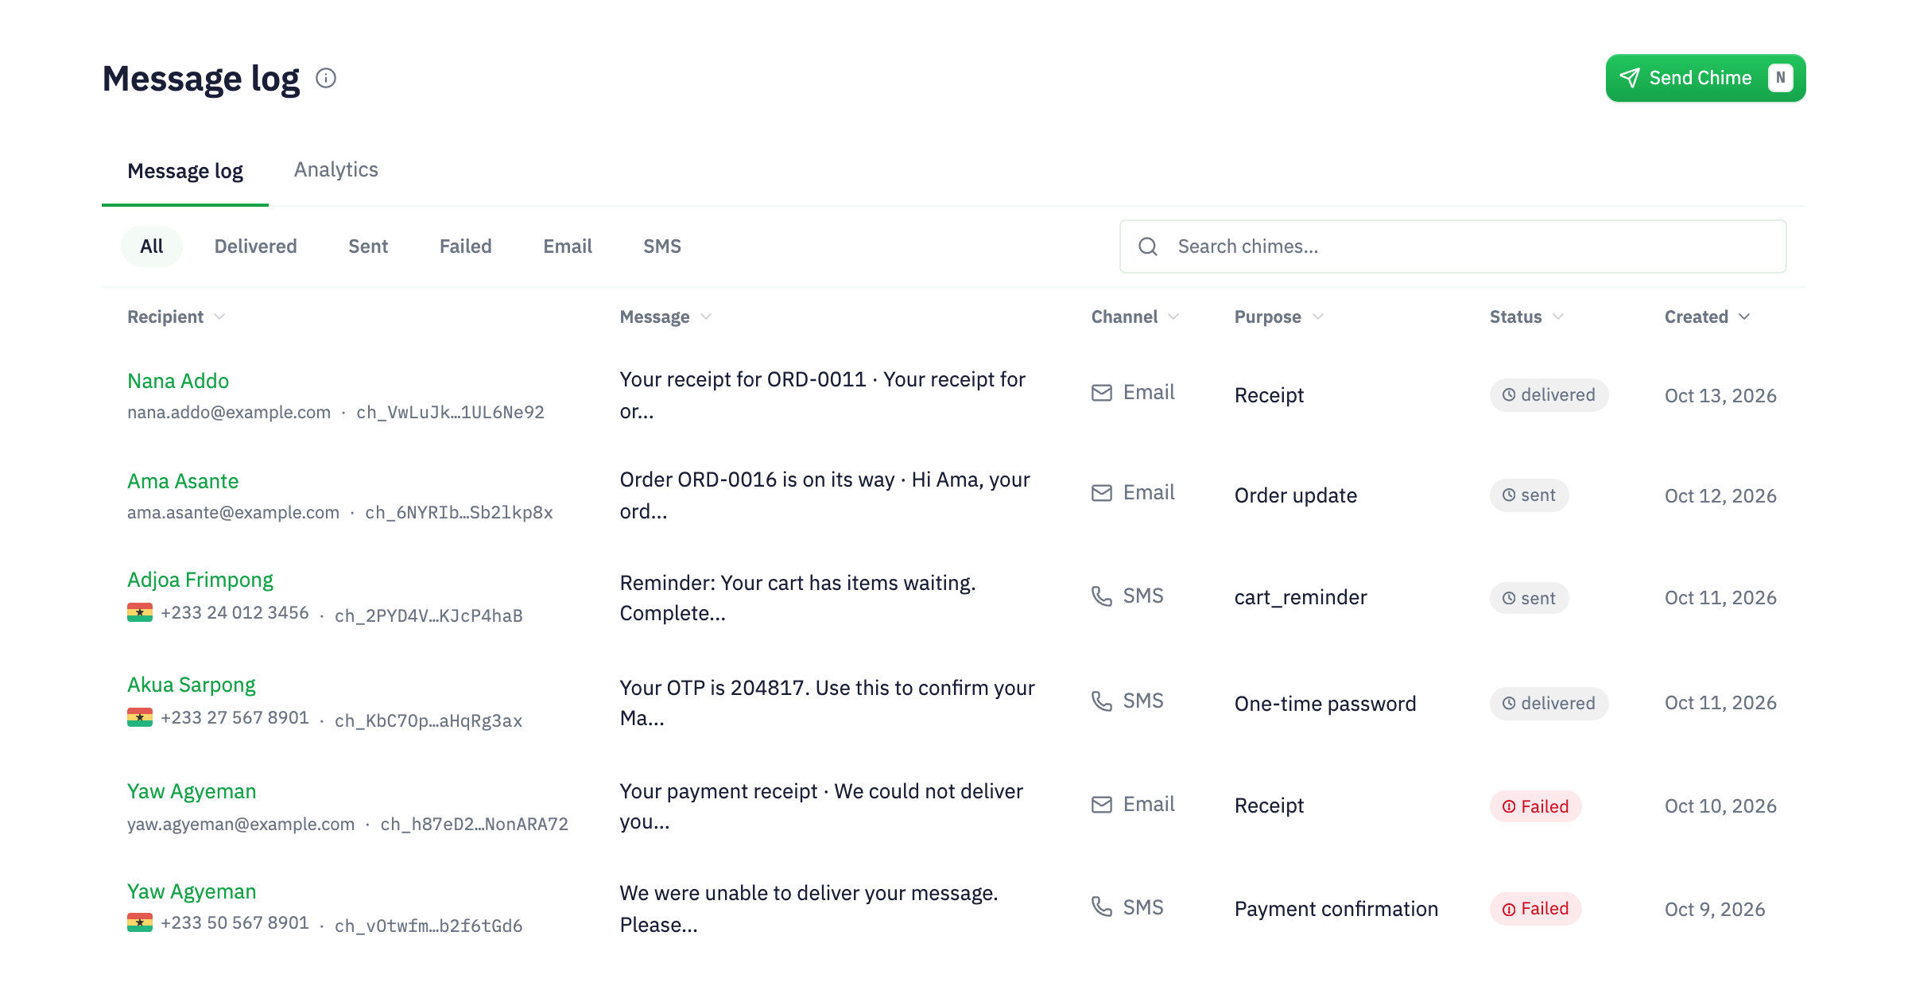Sort by the Recipient column header
The height and width of the screenshot is (986, 1908).
(176, 316)
